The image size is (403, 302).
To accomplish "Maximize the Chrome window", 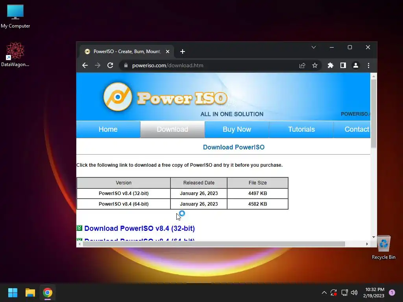I will coord(350,47).
